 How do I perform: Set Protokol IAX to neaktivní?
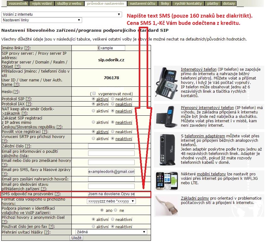113,104
